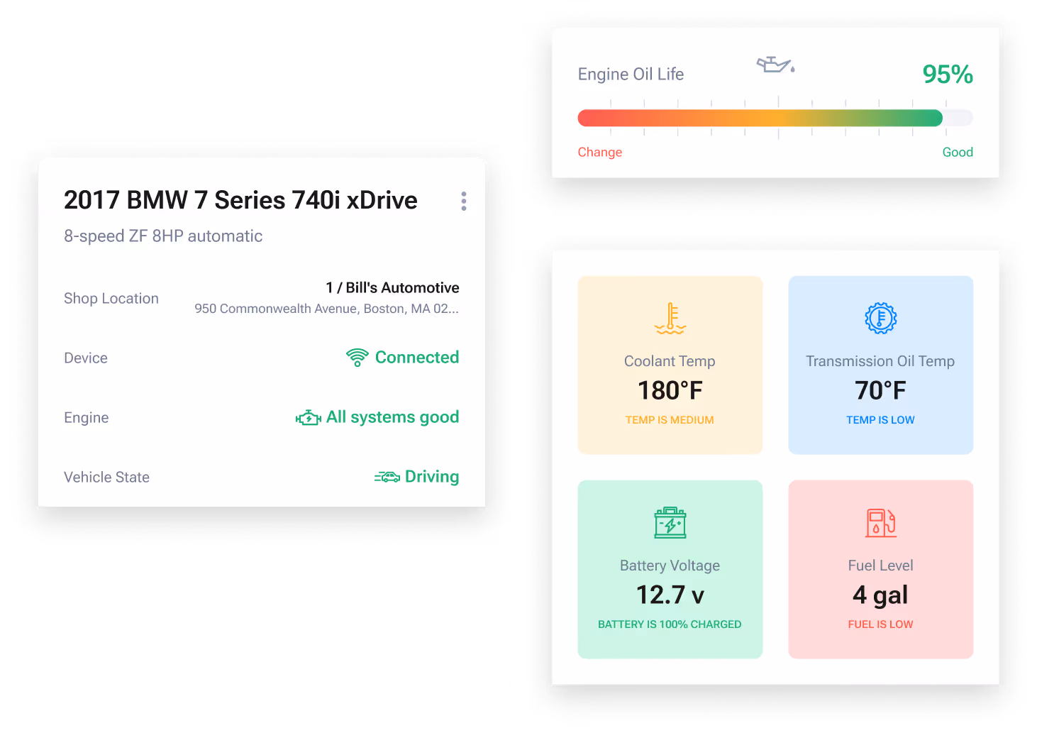
Task: Click the 8-speed ZF 8HP automatic subtitle
Action: click(x=163, y=236)
